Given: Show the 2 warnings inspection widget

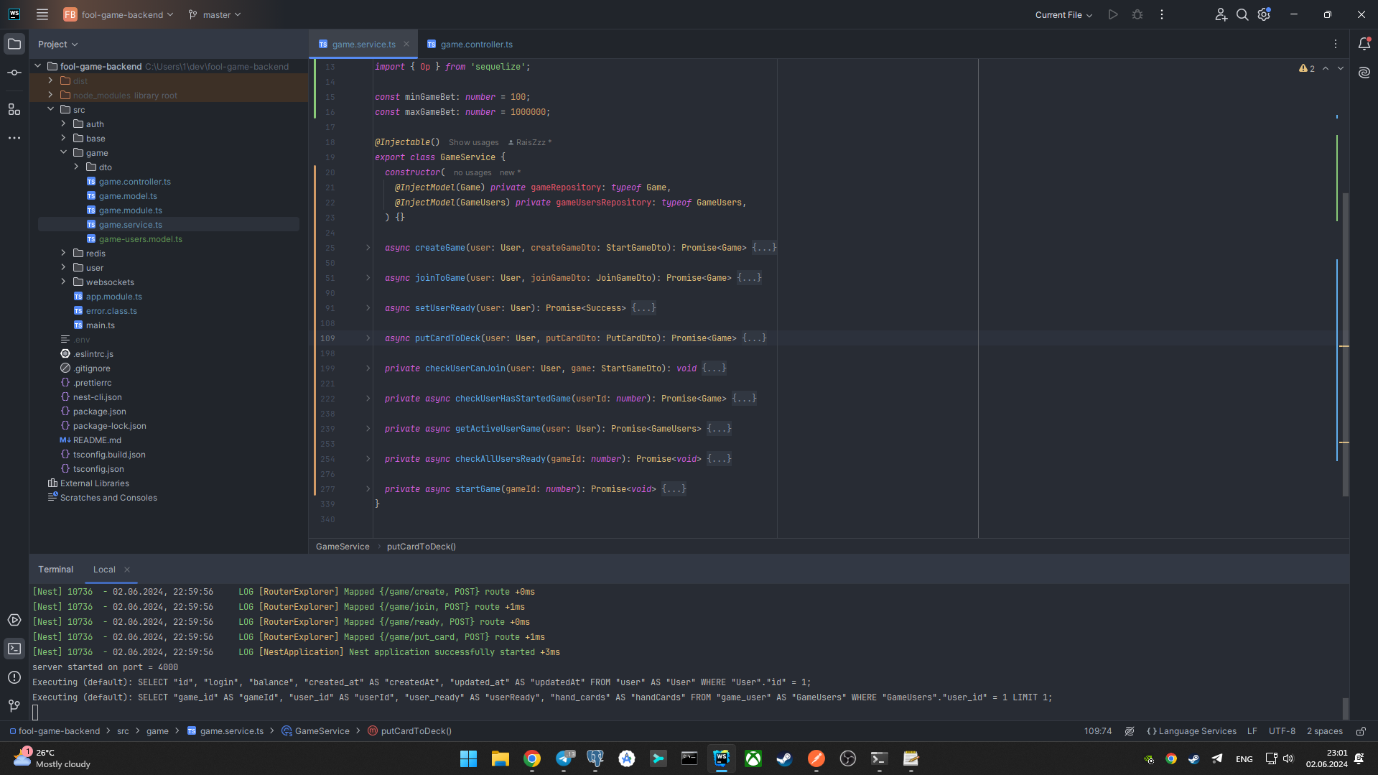Looking at the screenshot, I should coord(1307,68).
